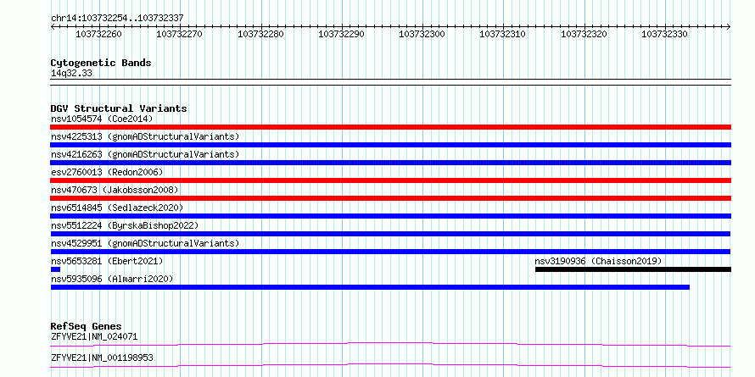Click the magenta line for ZFYVE21|NM_024071

[x=390, y=344]
